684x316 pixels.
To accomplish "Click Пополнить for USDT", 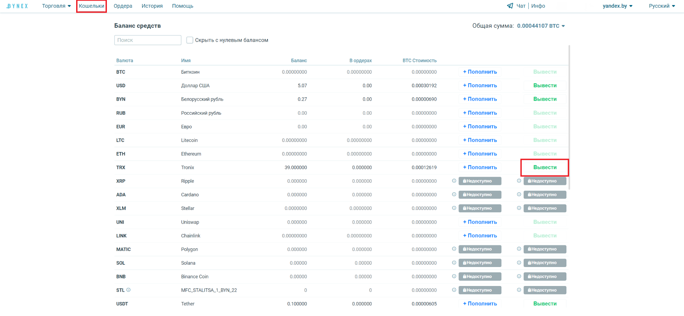I will pos(480,304).
